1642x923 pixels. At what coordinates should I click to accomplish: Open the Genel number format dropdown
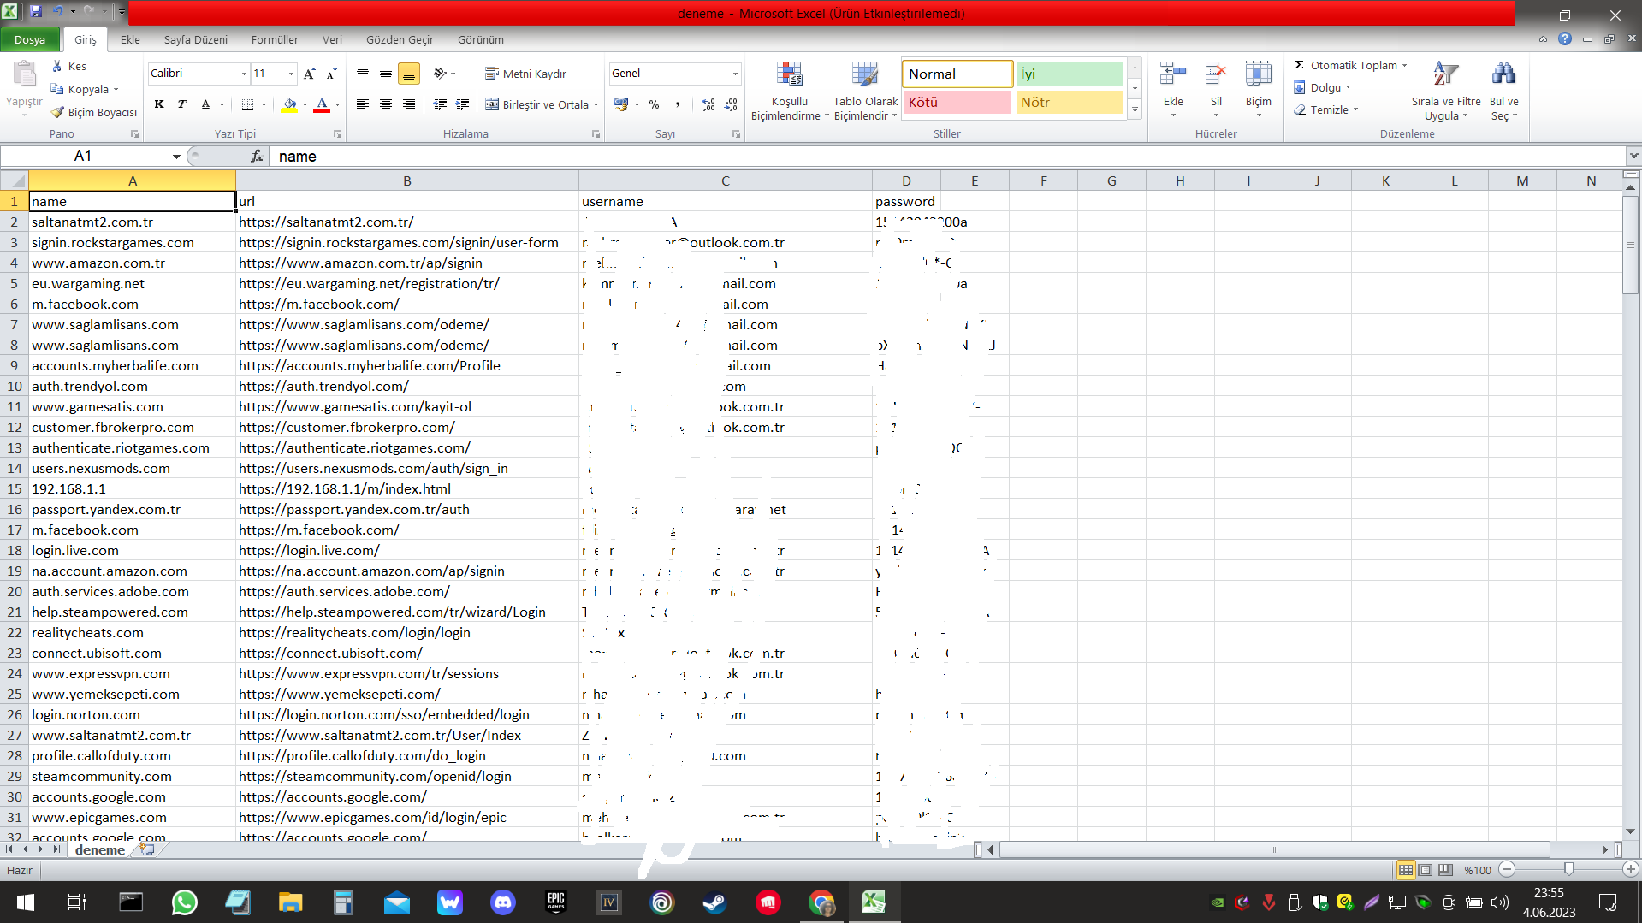(735, 74)
